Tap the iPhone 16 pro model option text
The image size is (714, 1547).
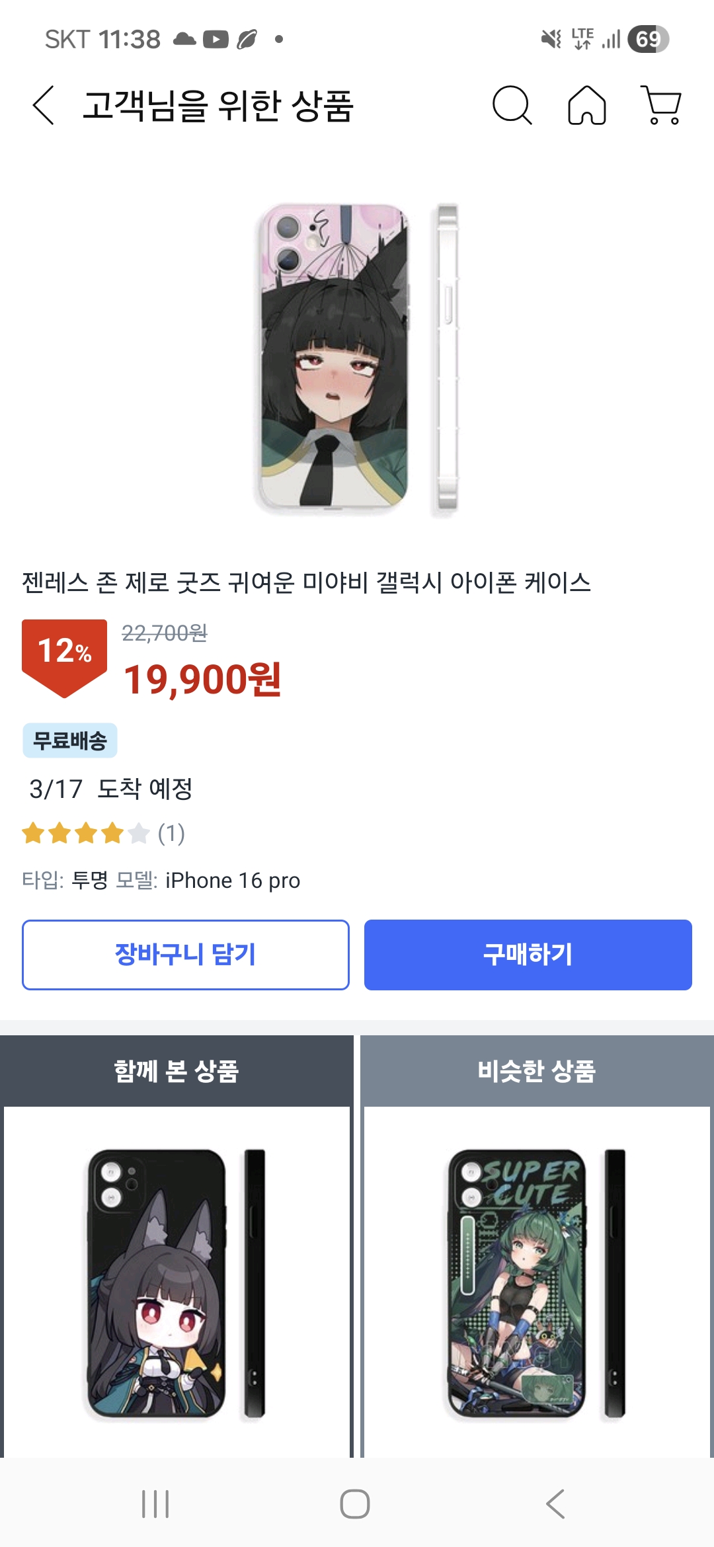[x=233, y=881]
